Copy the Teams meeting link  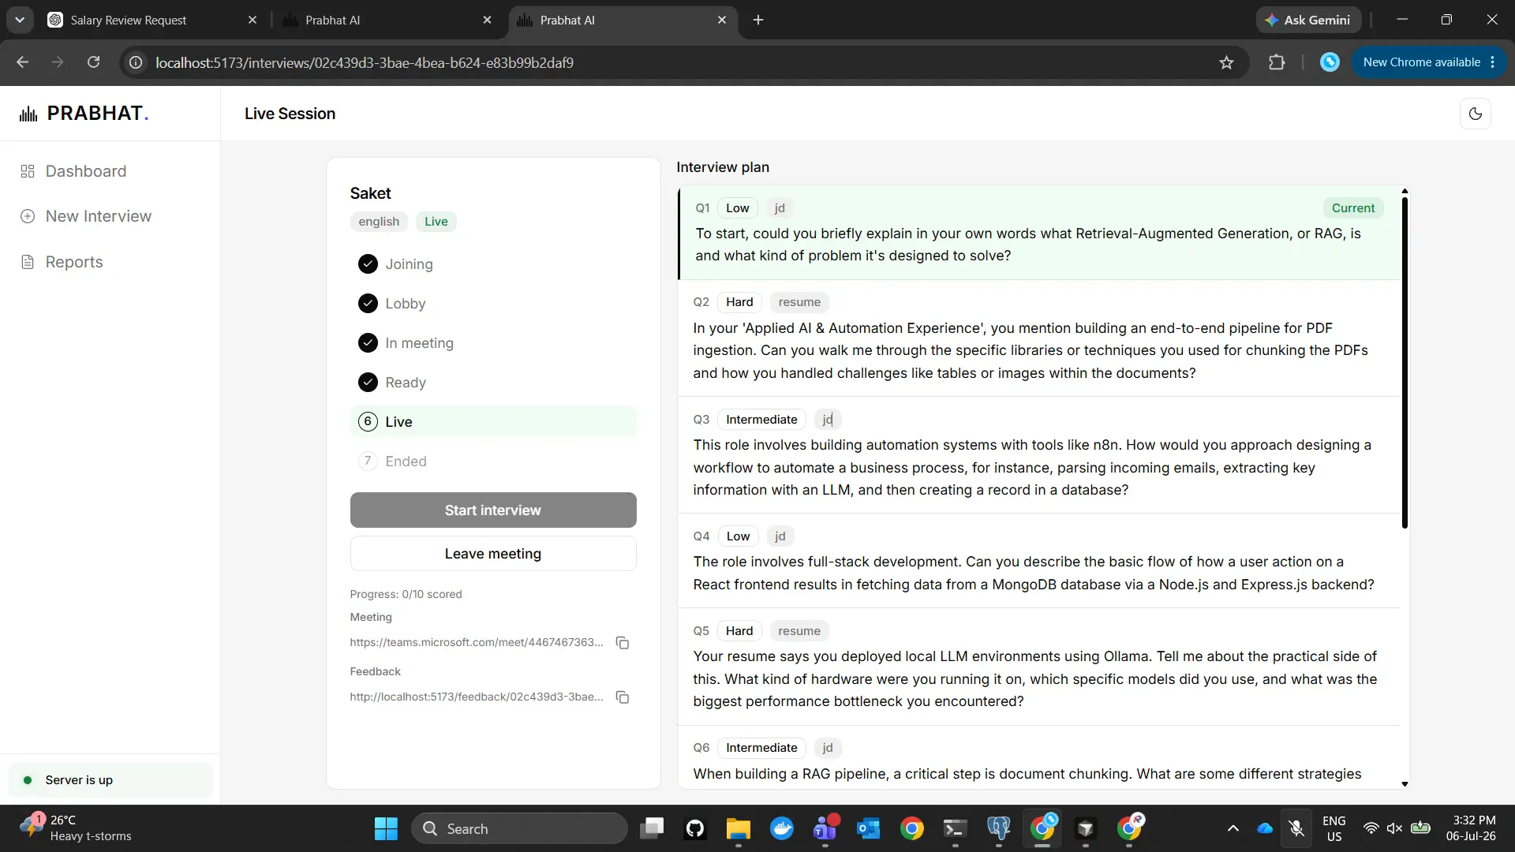pyautogui.click(x=623, y=643)
